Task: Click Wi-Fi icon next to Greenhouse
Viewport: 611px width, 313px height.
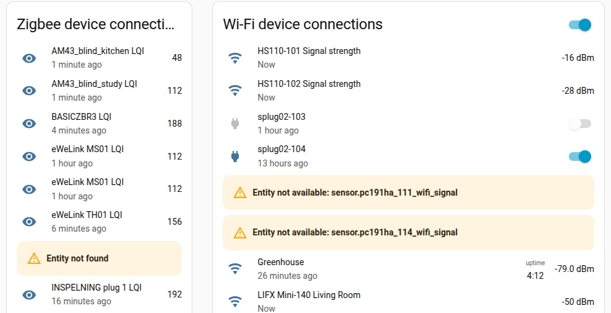Action: (235, 269)
